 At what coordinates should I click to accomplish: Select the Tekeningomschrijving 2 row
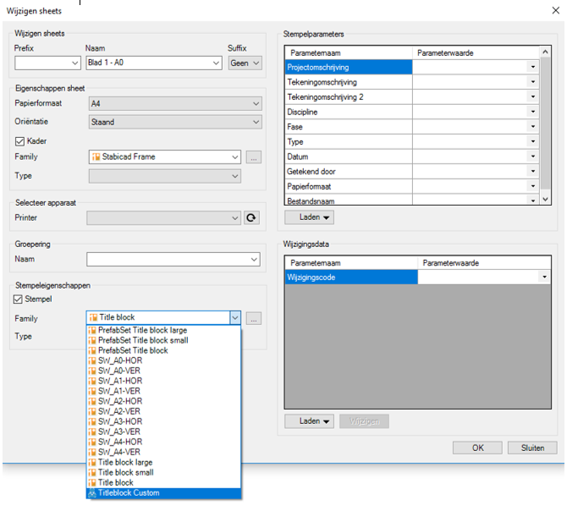coord(349,97)
